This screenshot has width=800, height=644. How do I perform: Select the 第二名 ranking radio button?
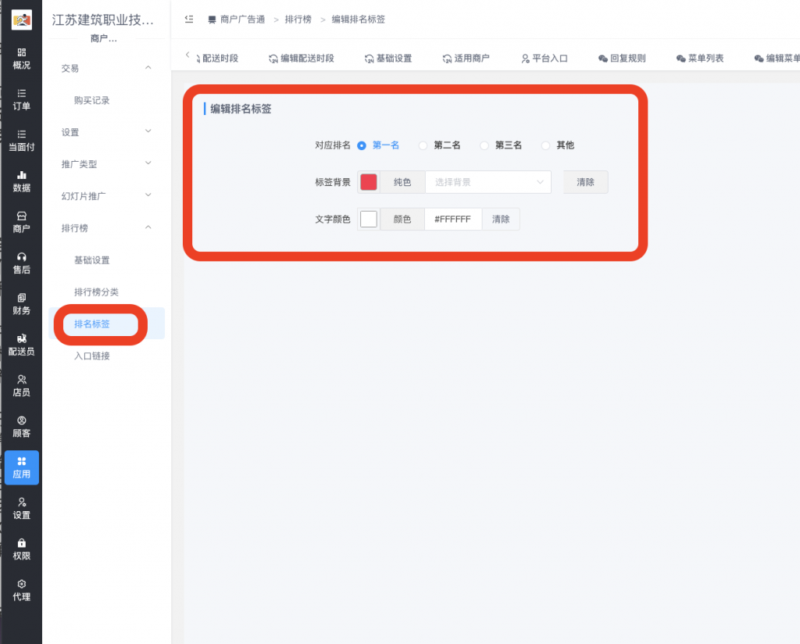point(423,145)
